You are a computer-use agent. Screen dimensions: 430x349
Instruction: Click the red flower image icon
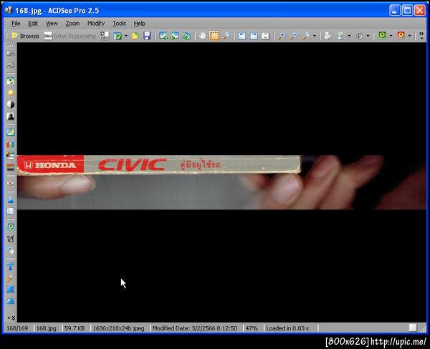click(401, 35)
